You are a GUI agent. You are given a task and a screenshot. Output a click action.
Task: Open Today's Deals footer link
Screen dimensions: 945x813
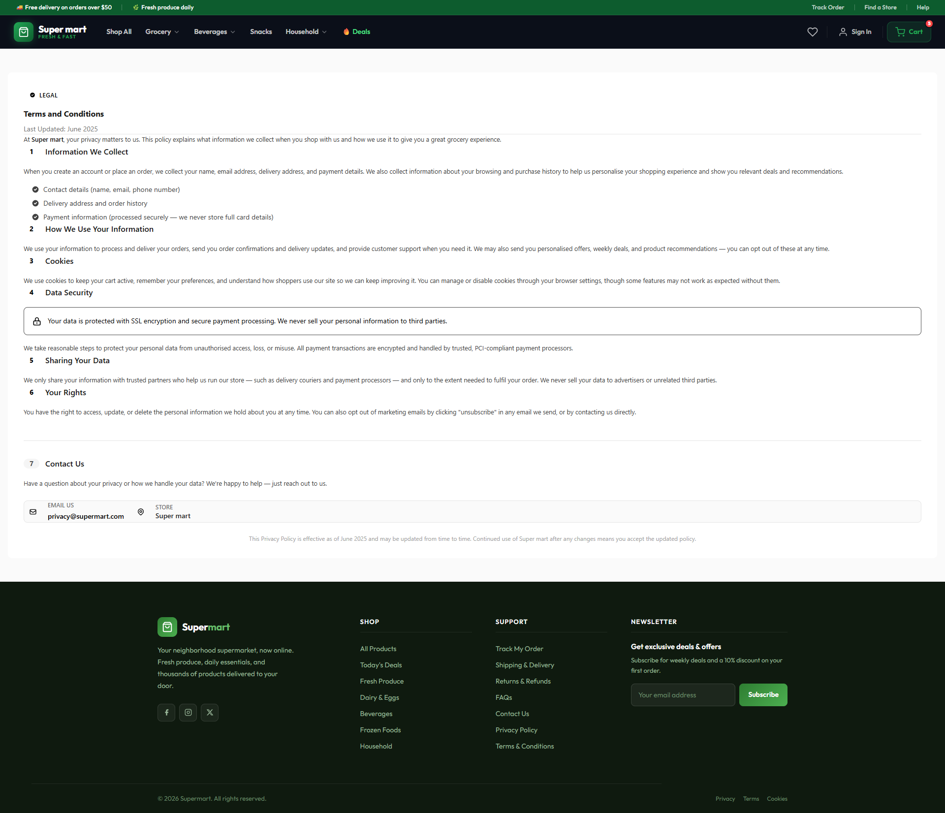click(x=381, y=665)
